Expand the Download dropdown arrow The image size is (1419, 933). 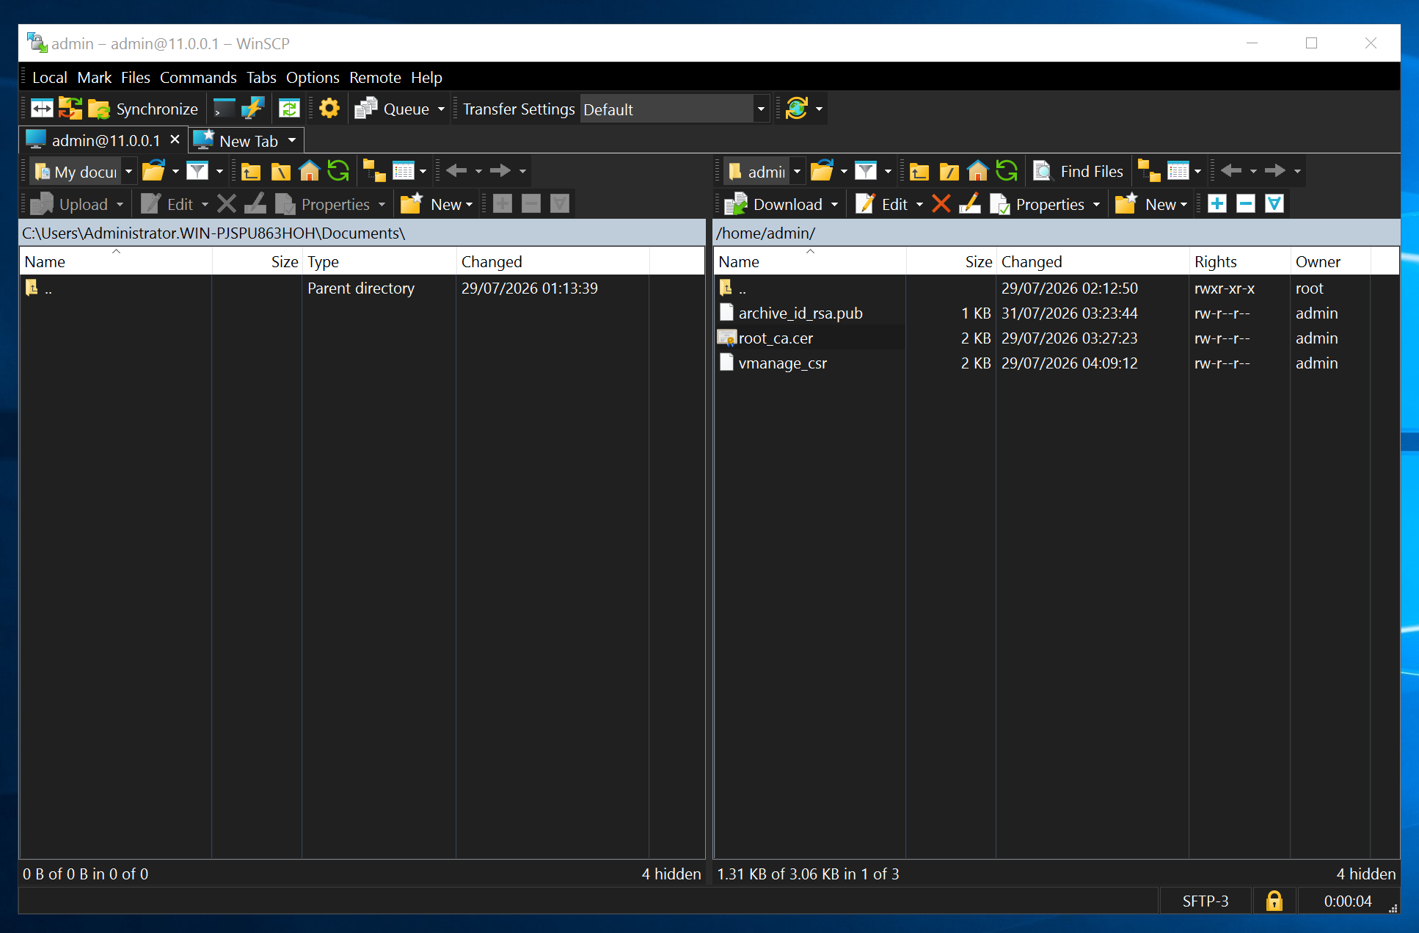834,205
